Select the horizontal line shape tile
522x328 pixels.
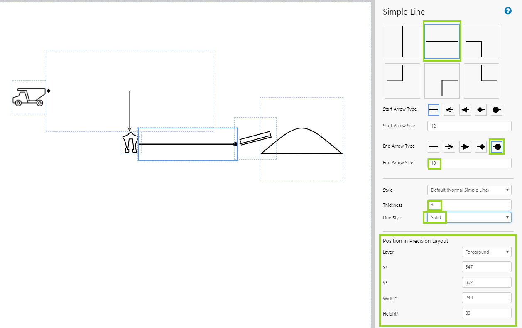pyautogui.click(x=441, y=42)
